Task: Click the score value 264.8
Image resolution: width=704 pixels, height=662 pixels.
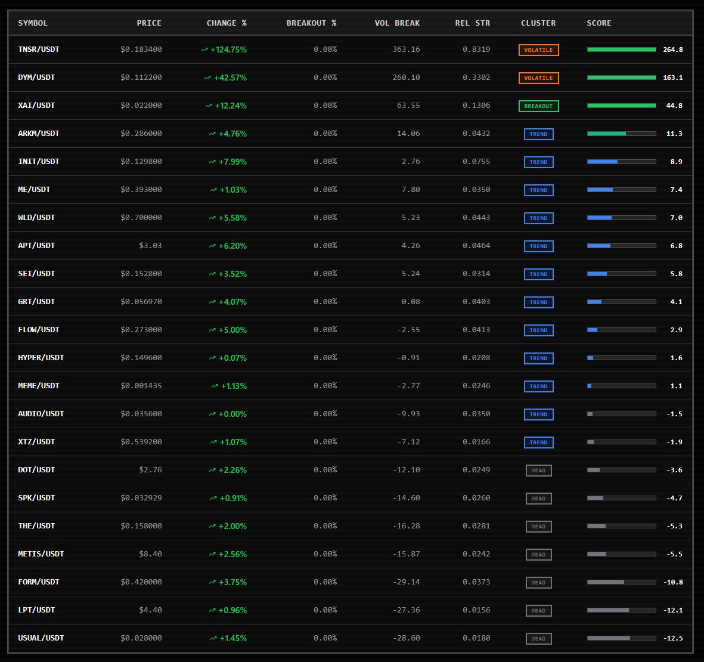Action: 673,50
